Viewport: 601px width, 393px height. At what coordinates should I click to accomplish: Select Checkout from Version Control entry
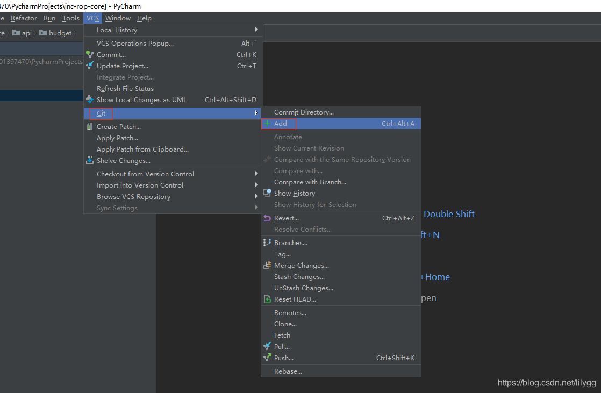[173, 174]
